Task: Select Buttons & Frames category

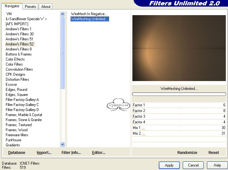Action: pyautogui.click(x=19, y=54)
